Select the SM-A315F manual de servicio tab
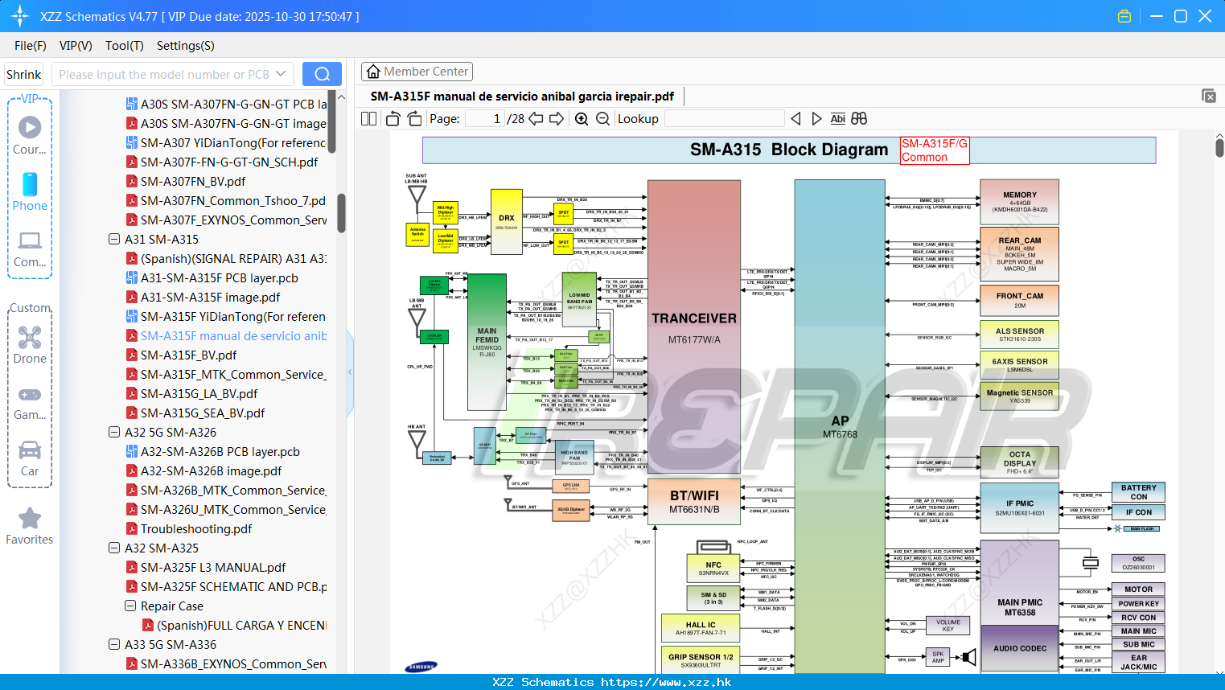 [x=522, y=97]
